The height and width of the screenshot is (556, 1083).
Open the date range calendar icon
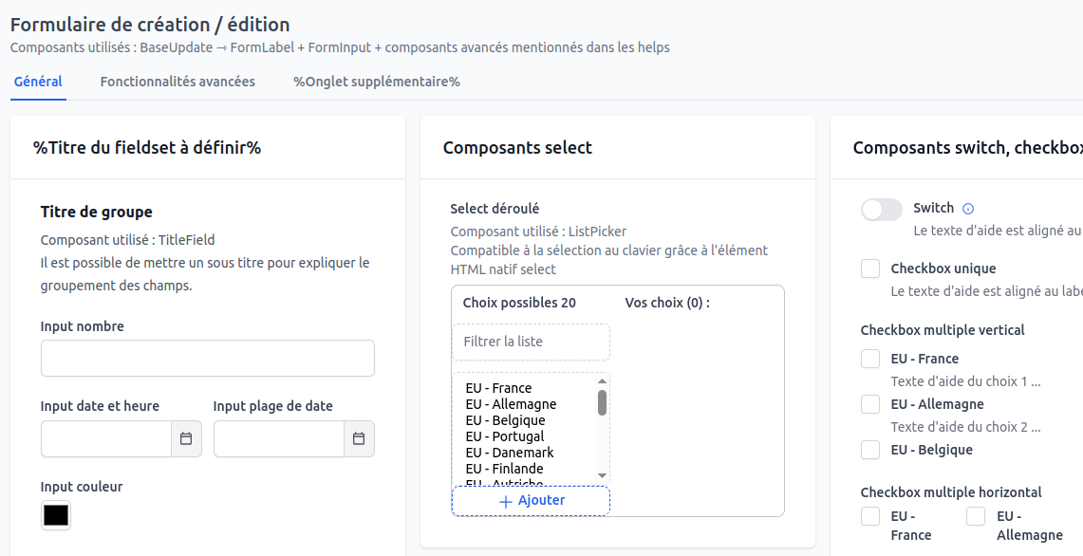[x=359, y=439]
